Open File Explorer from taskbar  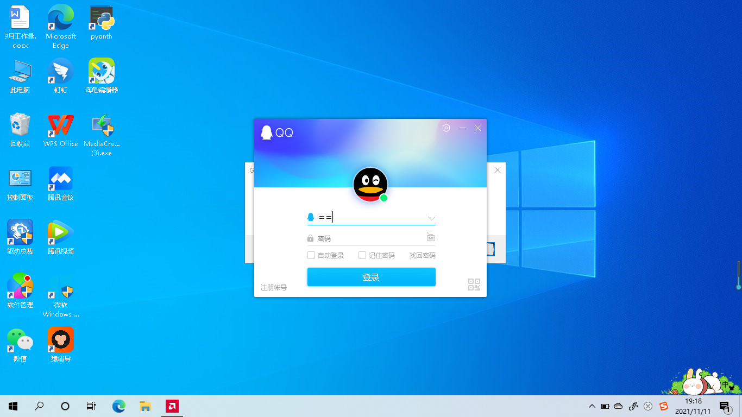[145, 406]
